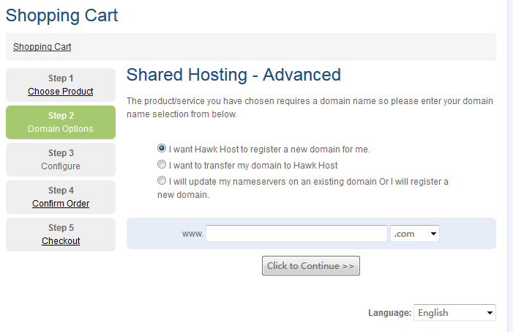Click the Shopping Cart page heading
513x332 pixels.
61,15
